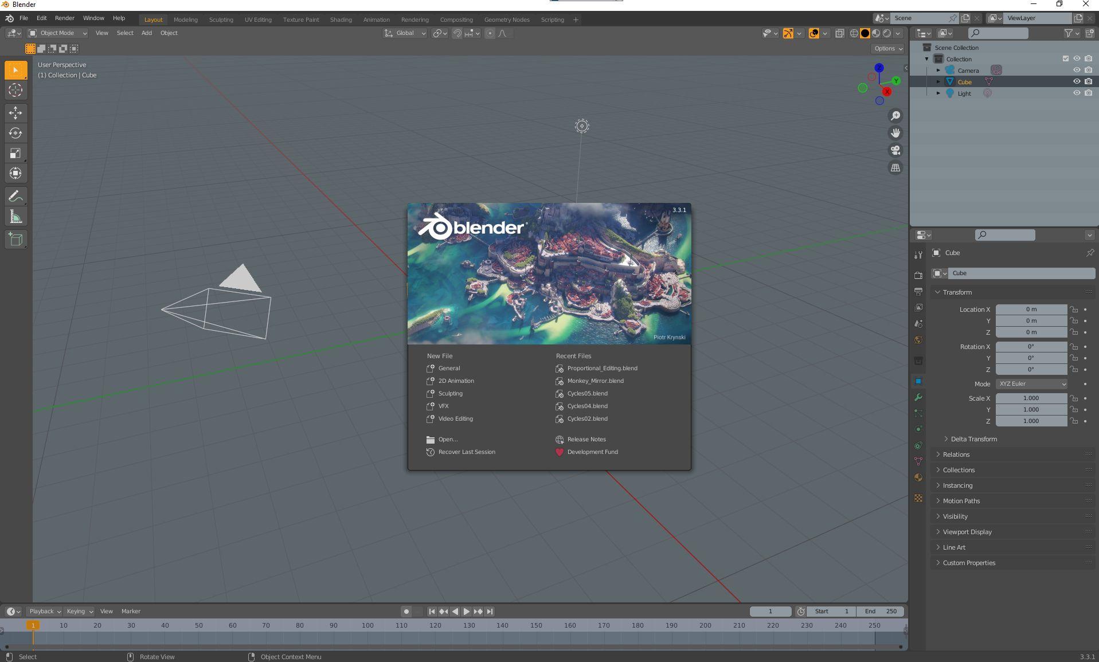Activate the Rotate tool
The width and height of the screenshot is (1099, 662).
(x=15, y=133)
